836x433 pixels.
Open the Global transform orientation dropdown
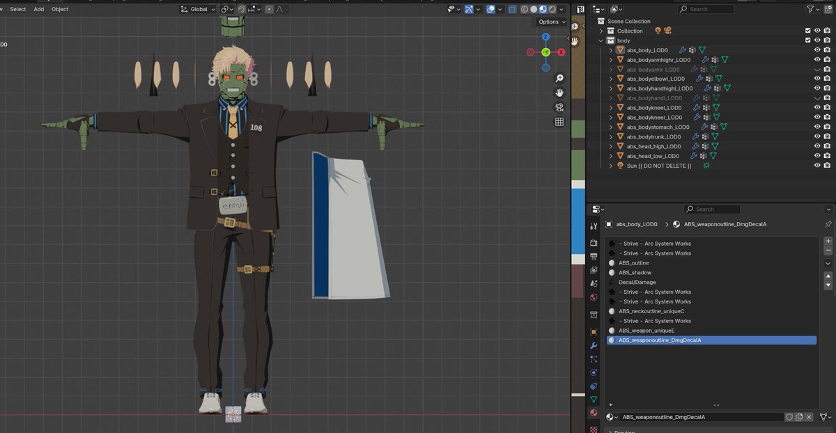tap(197, 9)
